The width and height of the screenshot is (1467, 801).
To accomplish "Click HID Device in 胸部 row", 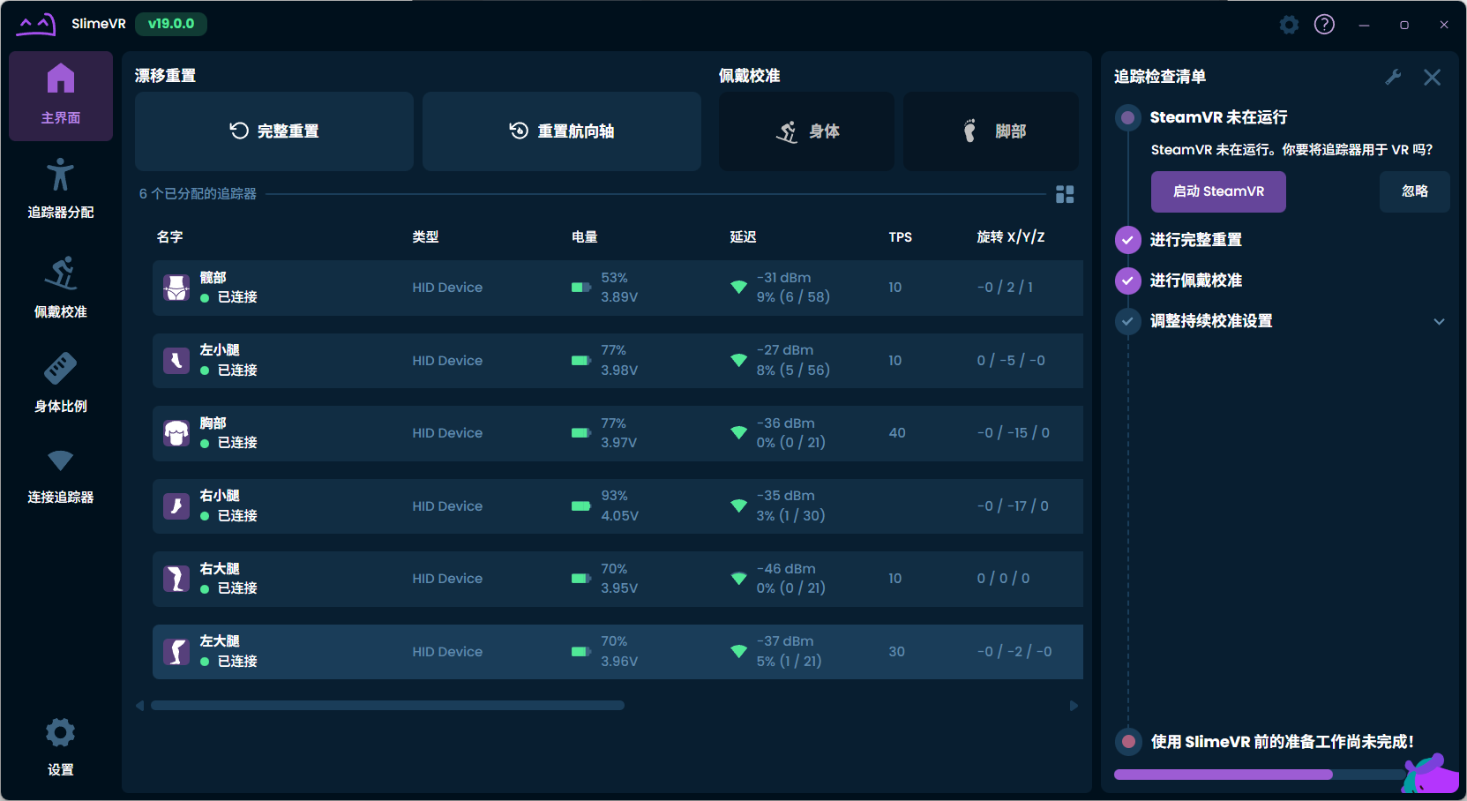I will [447, 433].
